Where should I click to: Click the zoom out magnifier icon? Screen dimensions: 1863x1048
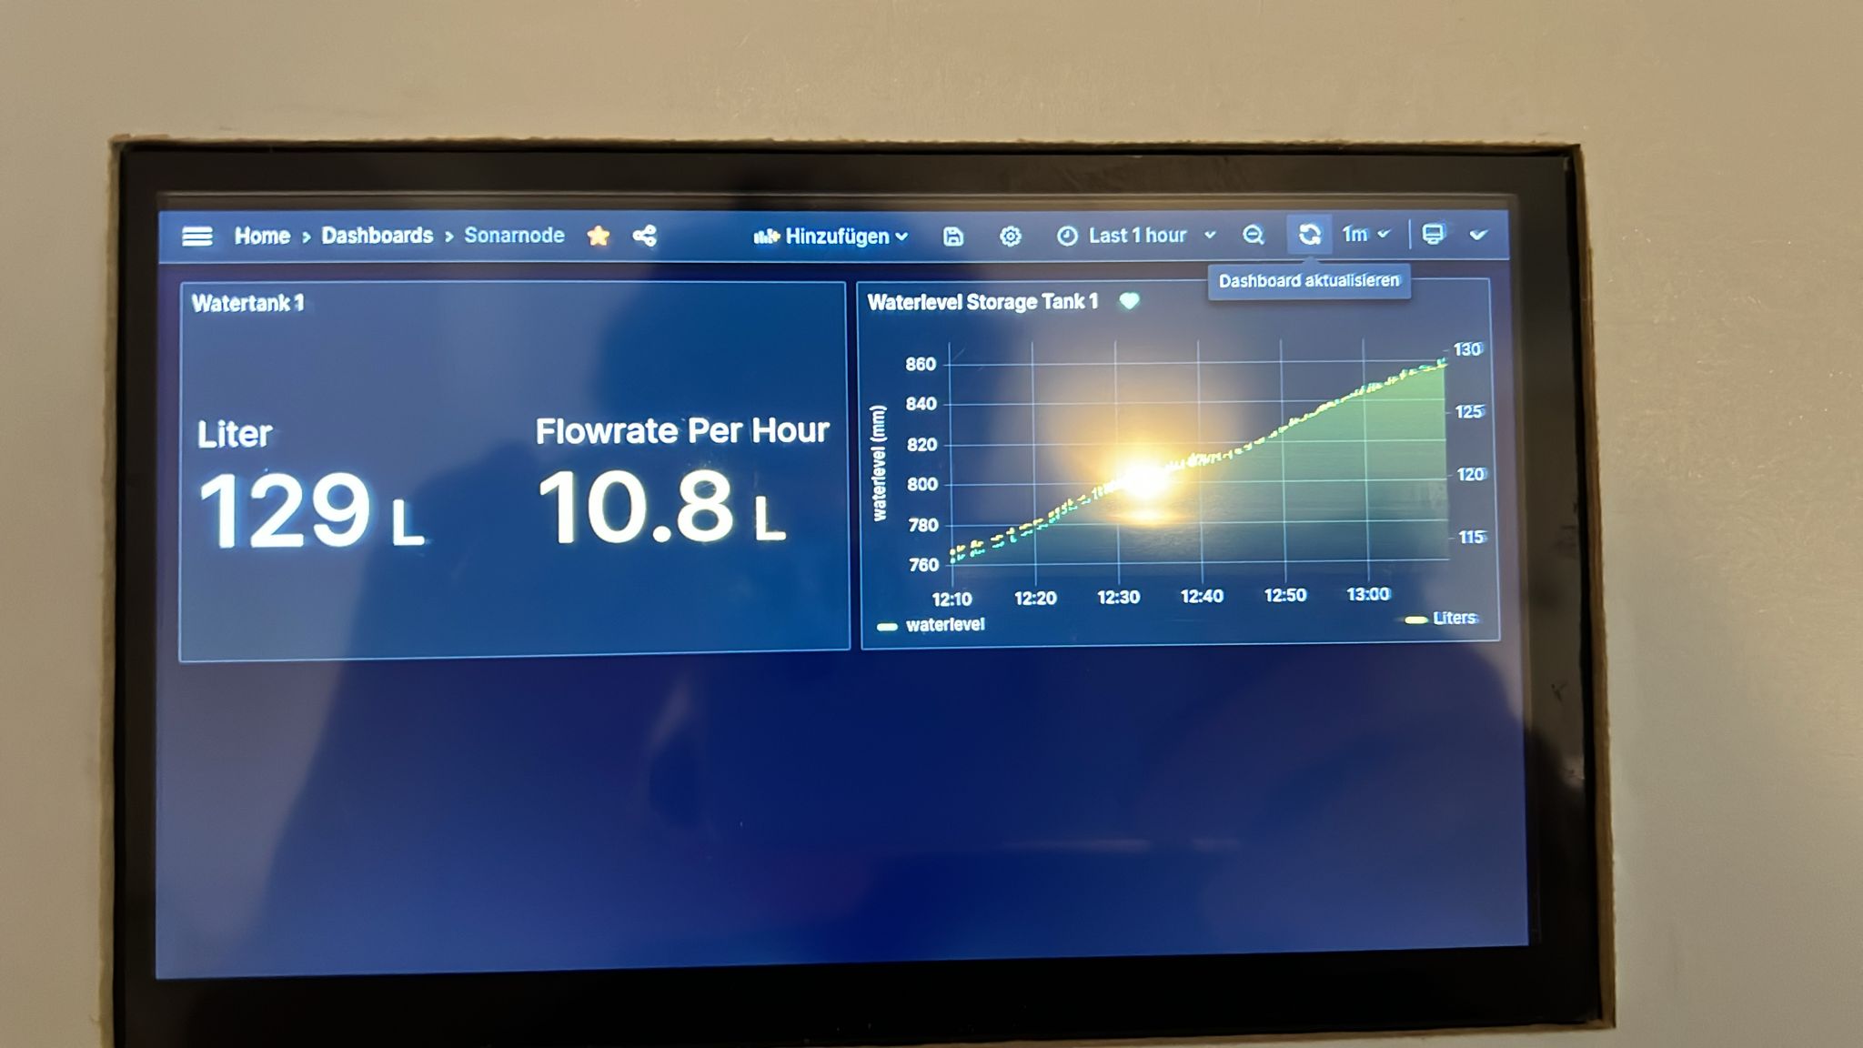(1253, 236)
